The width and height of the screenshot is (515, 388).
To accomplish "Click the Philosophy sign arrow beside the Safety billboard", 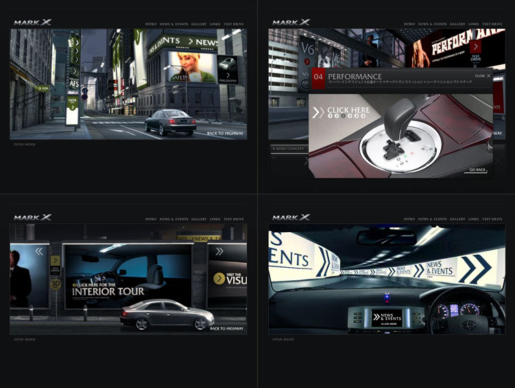I will tap(228, 76).
